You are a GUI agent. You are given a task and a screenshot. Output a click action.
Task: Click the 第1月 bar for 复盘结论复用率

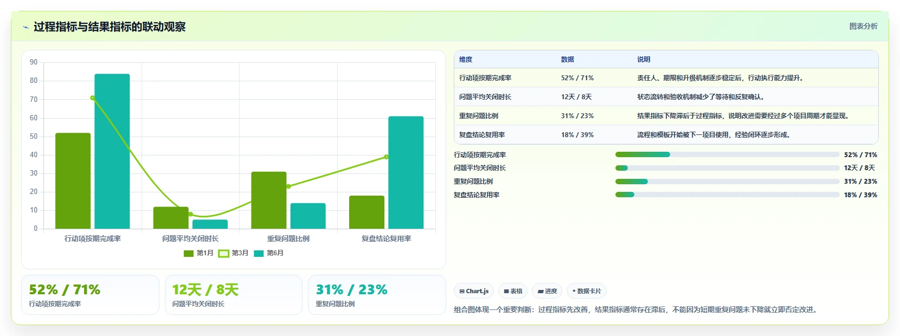pos(367,212)
